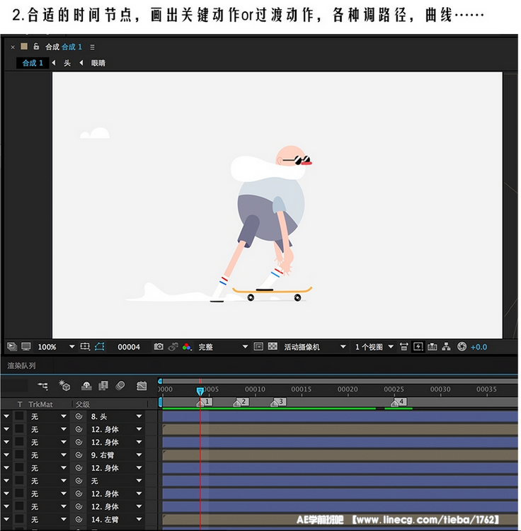Viewport: 521px width, 531px height.
Task: Click the blue current-time indicator playhead
Action: 200,391
